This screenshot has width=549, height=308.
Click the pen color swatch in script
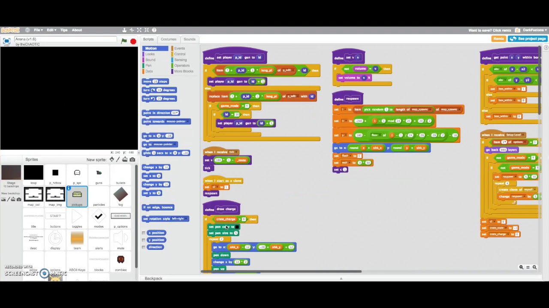click(237, 227)
